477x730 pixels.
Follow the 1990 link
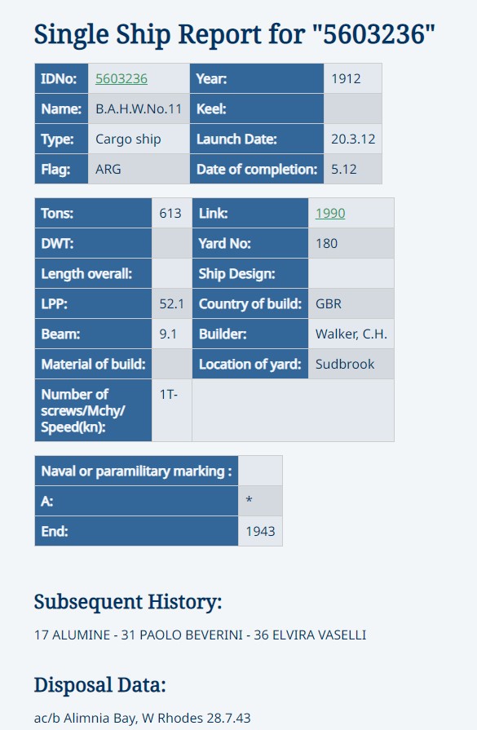point(330,213)
